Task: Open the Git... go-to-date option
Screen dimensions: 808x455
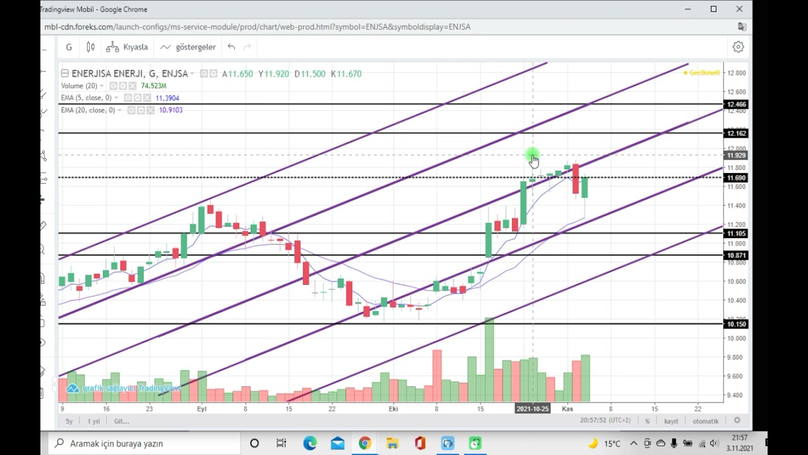Action: click(x=121, y=421)
